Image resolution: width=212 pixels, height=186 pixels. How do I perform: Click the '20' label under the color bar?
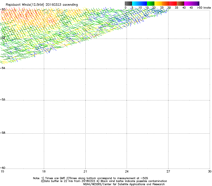tap(154, 8)
